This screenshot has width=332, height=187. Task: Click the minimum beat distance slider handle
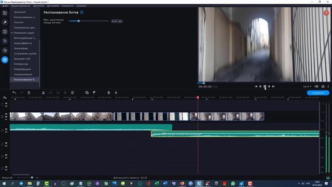pyautogui.click(x=78, y=21)
